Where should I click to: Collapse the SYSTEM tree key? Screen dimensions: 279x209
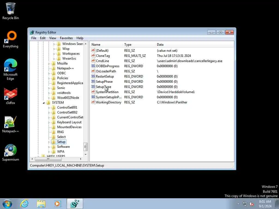[44, 103]
